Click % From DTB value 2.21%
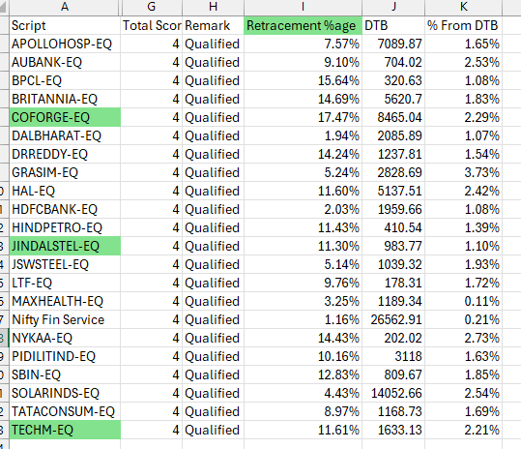 [464, 430]
